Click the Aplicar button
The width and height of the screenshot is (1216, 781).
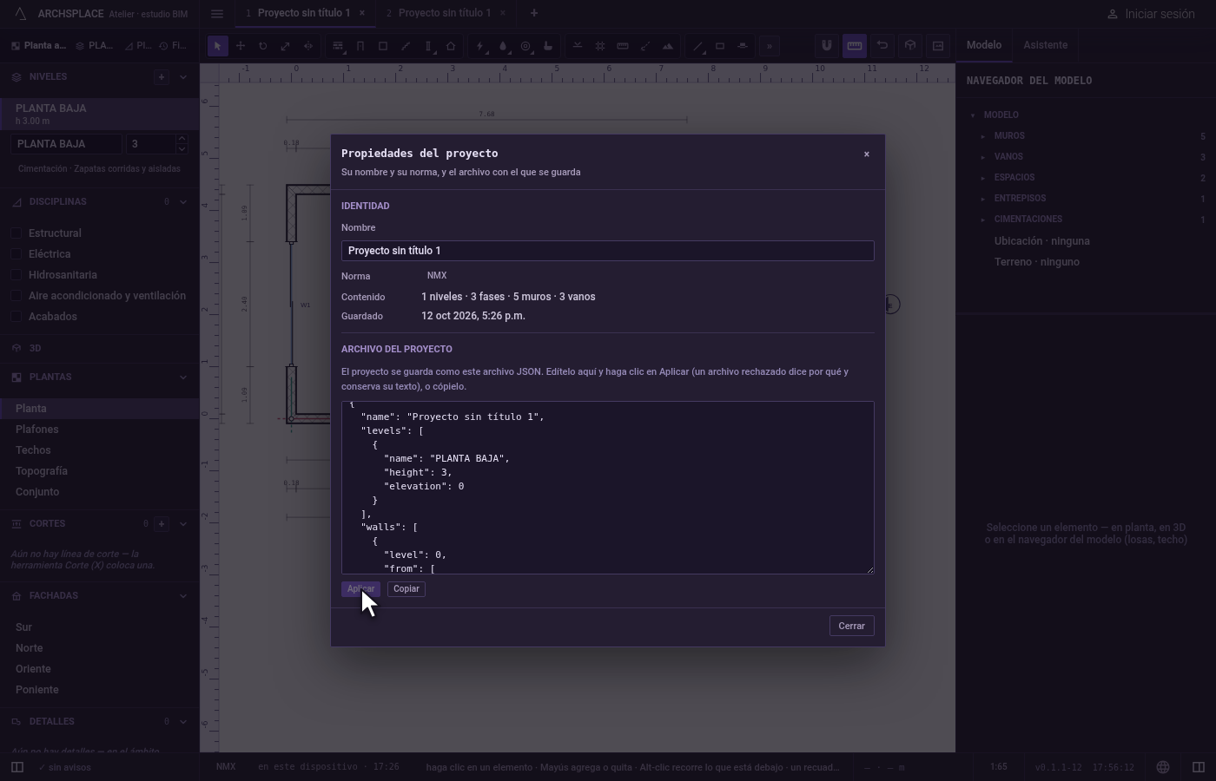[x=360, y=589]
